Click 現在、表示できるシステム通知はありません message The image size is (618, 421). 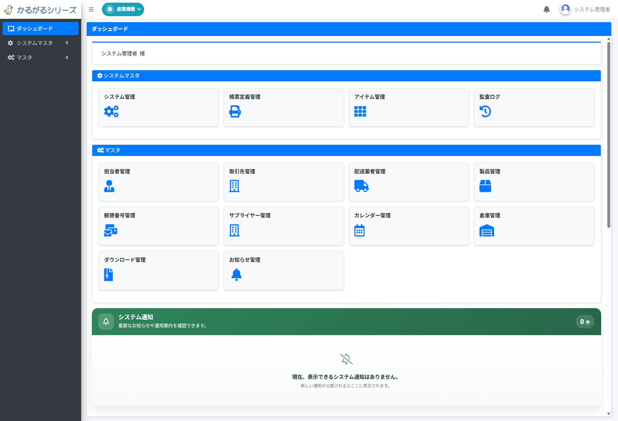coord(346,377)
